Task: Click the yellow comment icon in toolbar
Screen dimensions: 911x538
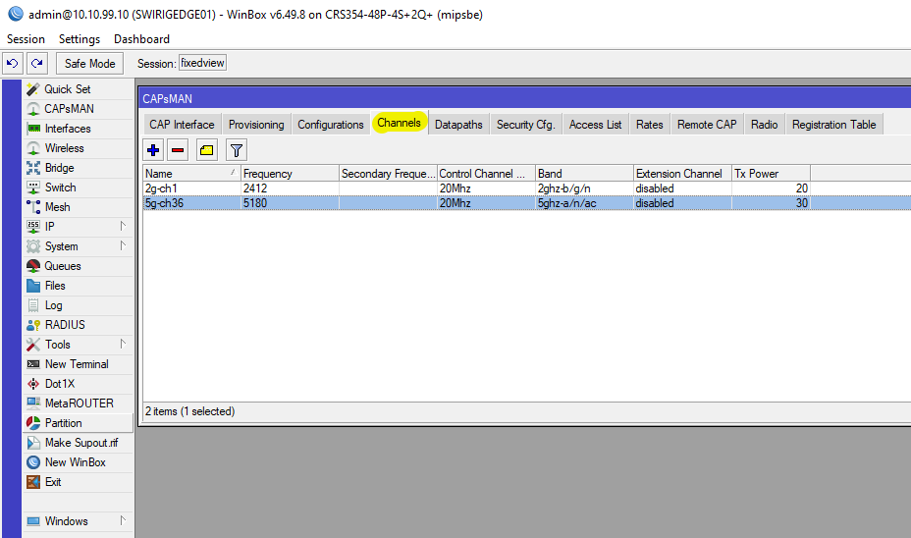Action: [206, 150]
